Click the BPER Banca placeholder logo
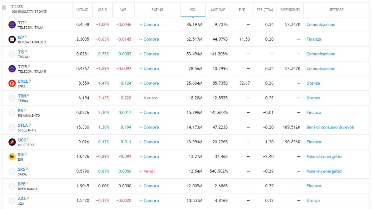Screen dimensions: 372x209 tap(12, 186)
